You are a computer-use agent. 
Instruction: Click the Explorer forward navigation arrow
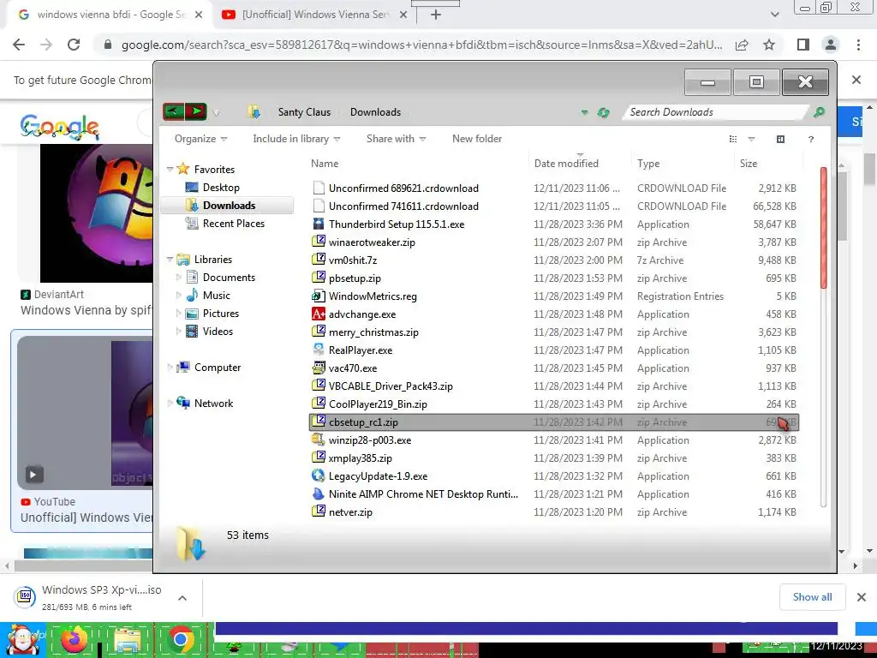coord(196,112)
